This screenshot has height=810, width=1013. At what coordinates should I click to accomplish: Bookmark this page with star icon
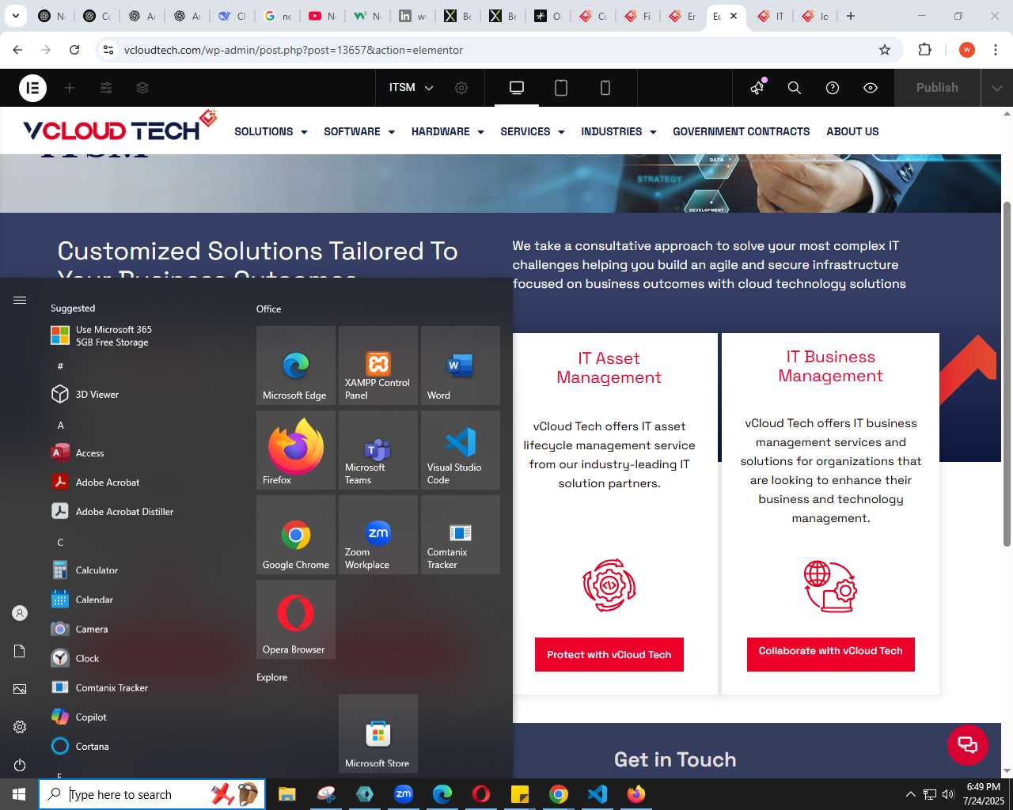(x=885, y=50)
